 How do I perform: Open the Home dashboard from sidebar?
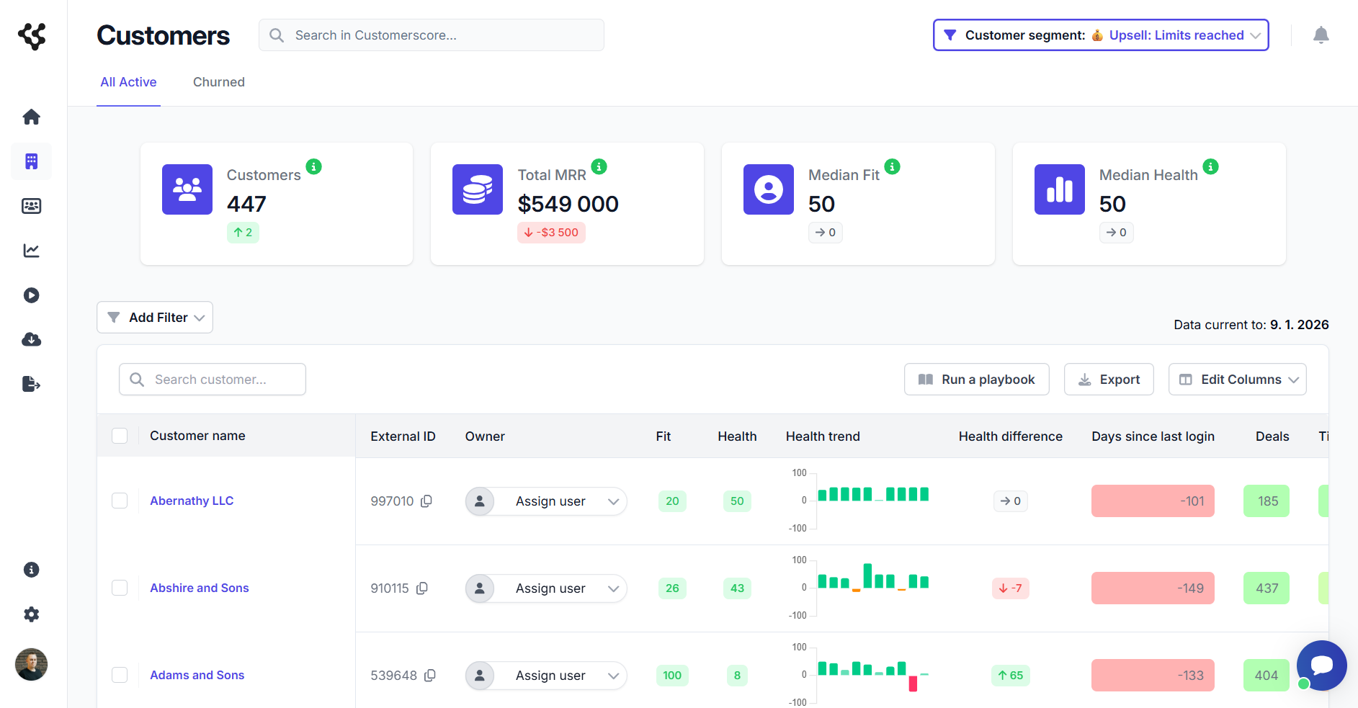click(31, 117)
